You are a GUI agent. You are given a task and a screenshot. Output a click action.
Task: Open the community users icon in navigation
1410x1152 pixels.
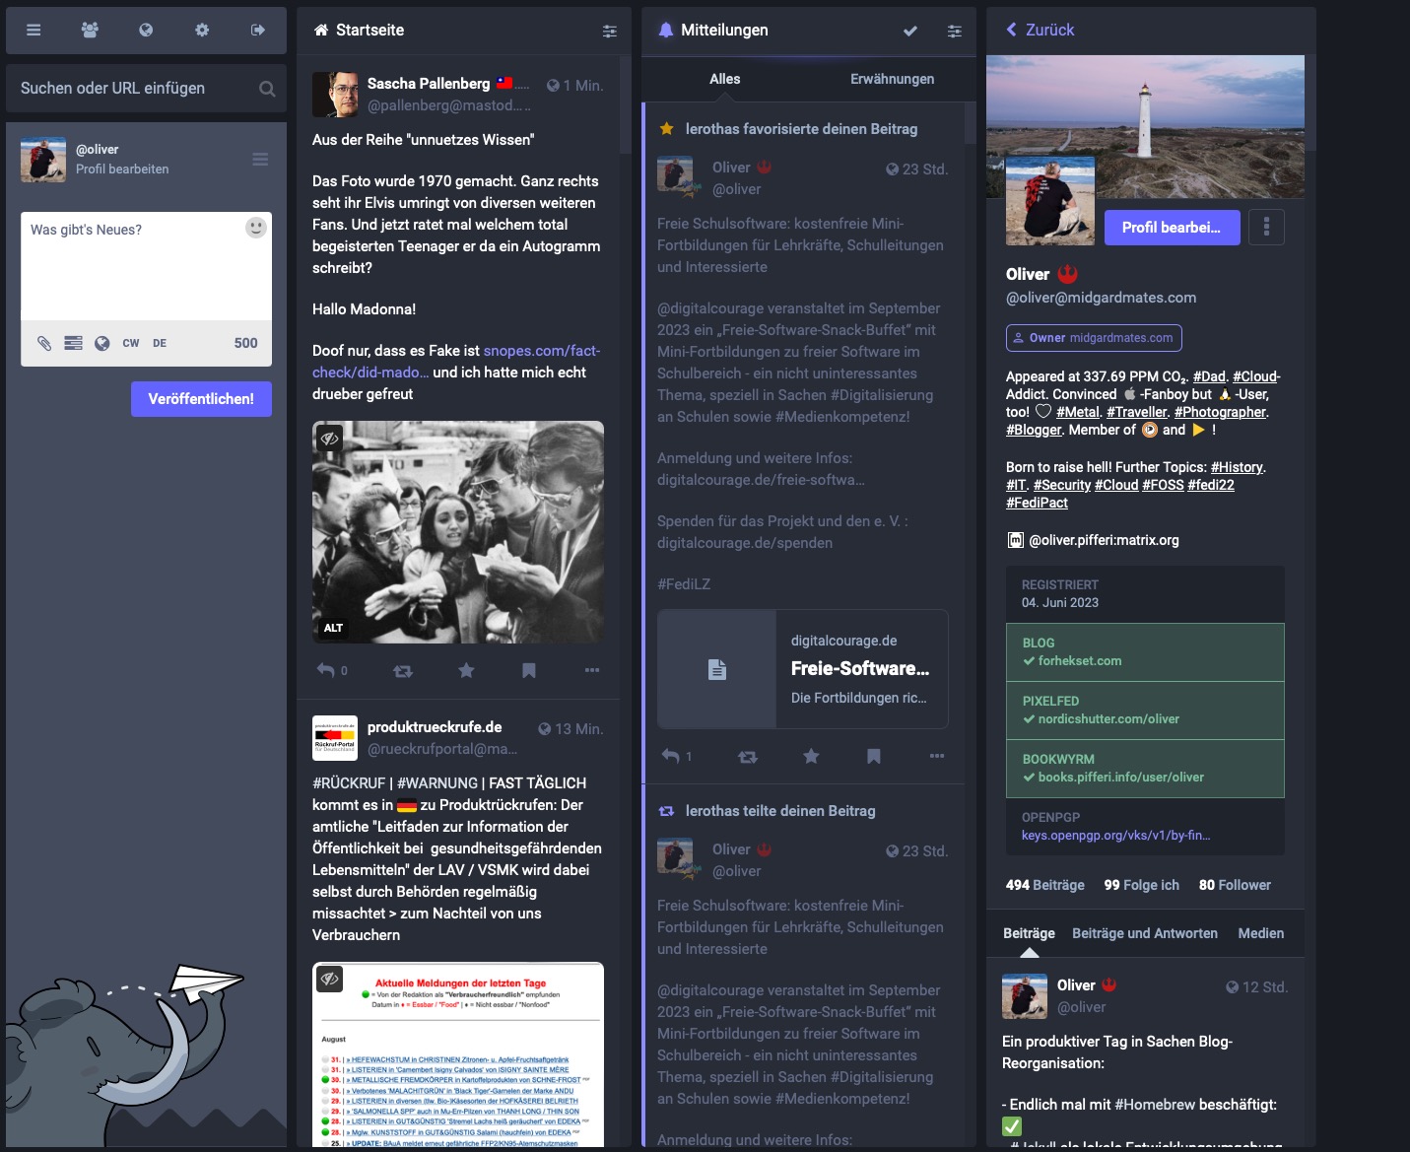pyautogui.click(x=90, y=30)
